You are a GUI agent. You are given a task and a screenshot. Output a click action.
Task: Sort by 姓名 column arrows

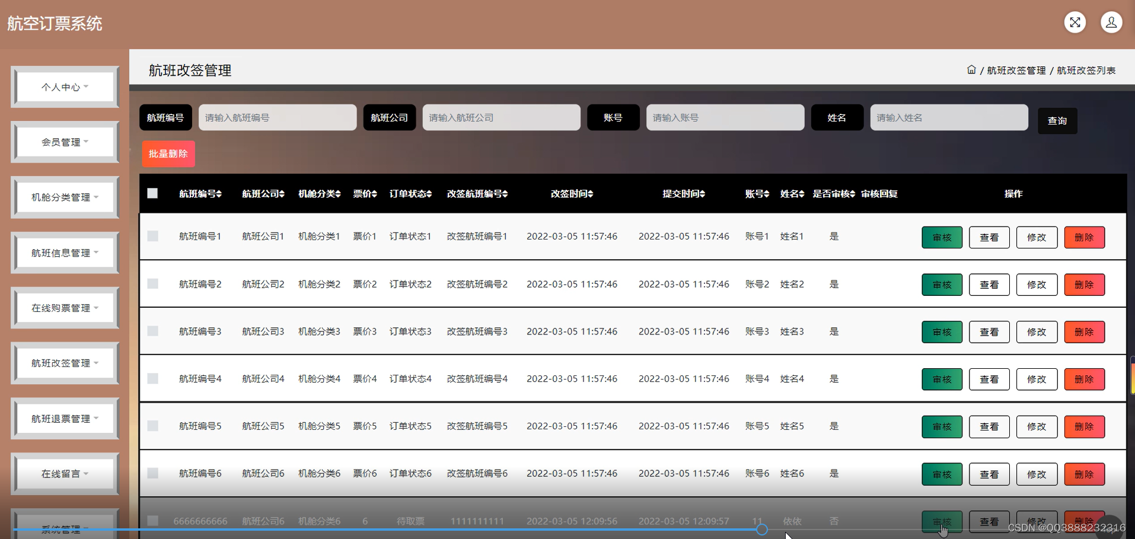tap(802, 194)
